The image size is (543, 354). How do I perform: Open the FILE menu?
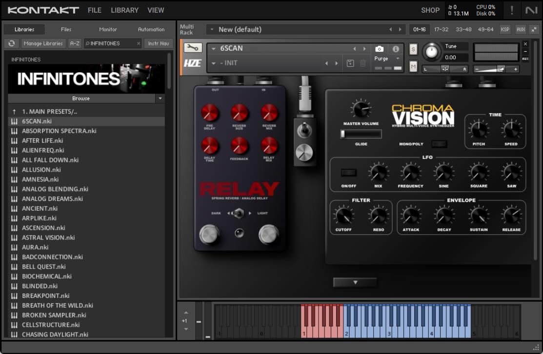pos(95,10)
